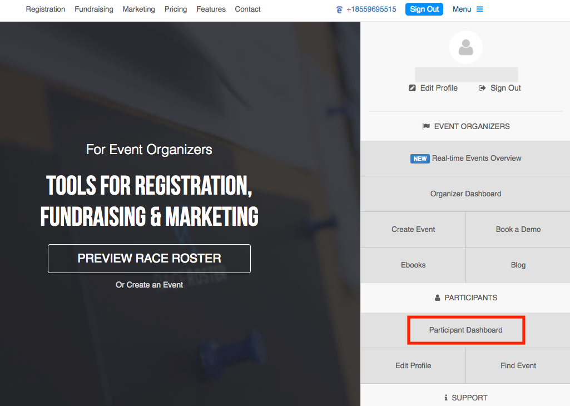Open the Participant Dashboard
Screen dimensions: 570x406
point(465,330)
